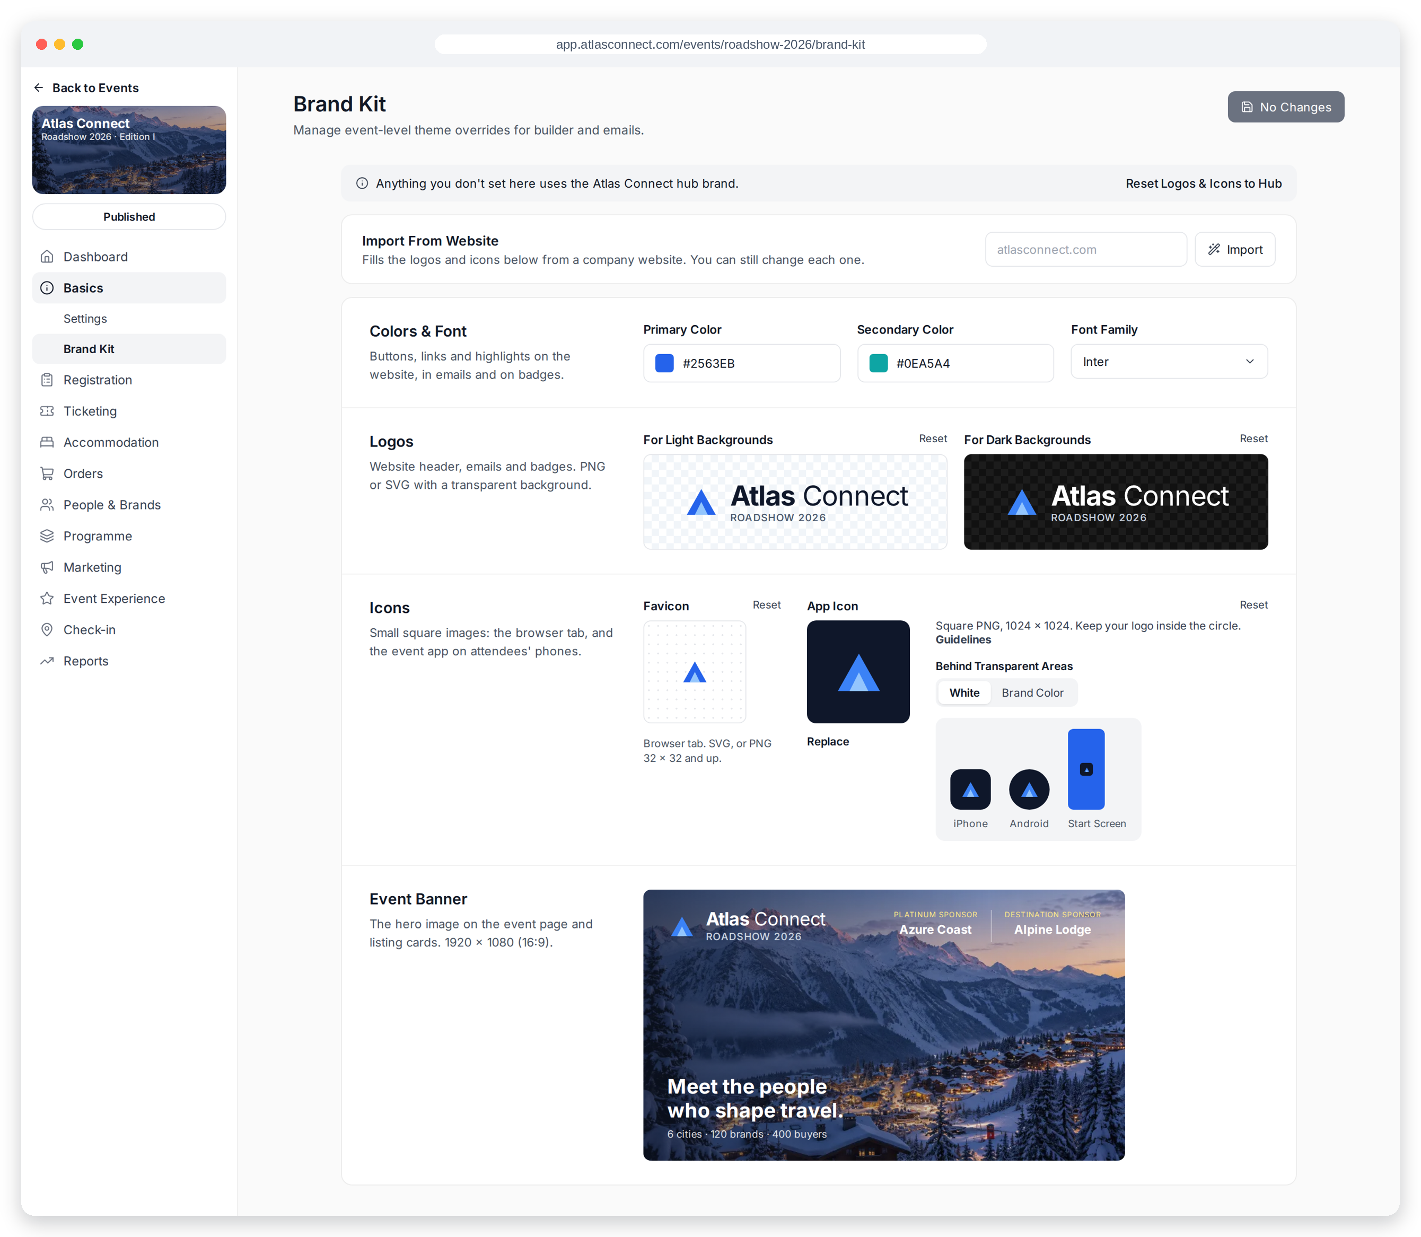Image resolution: width=1421 pixels, height=1237 pixels.
Task: Click Replace under the App Icon
Action: 828,741
